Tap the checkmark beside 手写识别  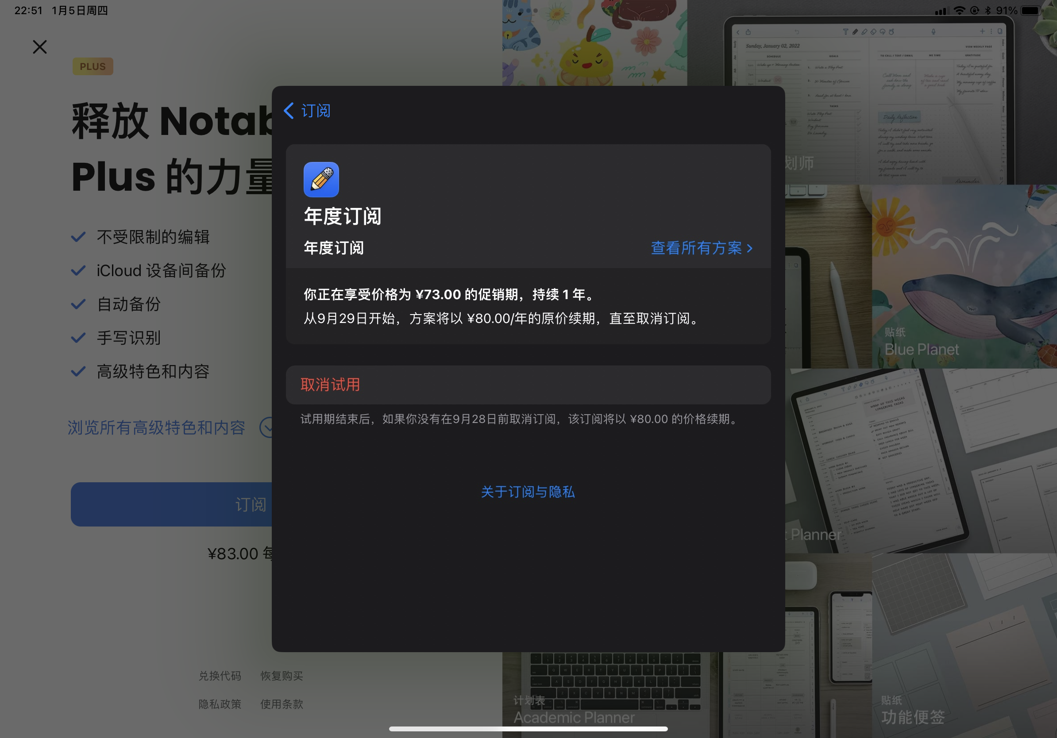(78, 338)
